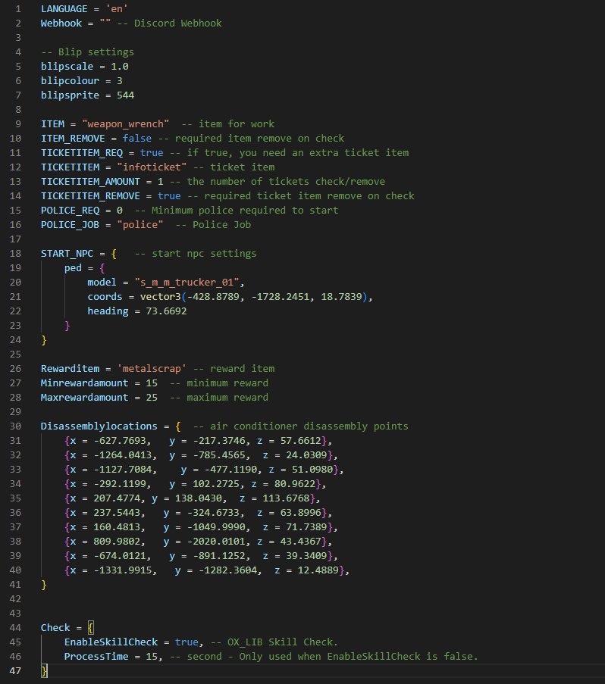
Task: Click the blipsprite value 544
Action: coord(125,95)
